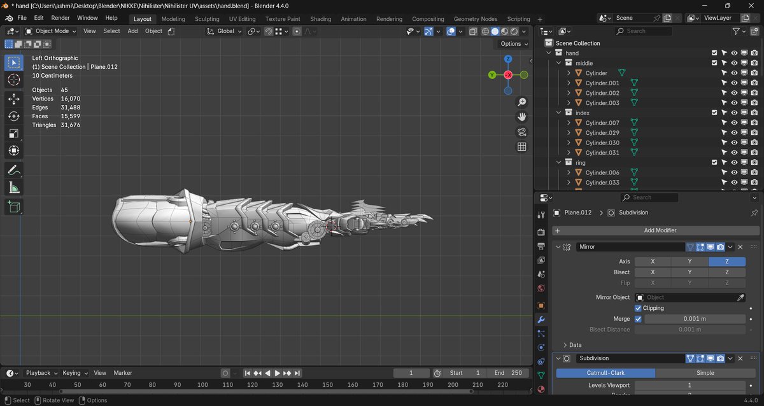This screenshot has height=406, width=764.
Task: Click the viewport zoom magnifier icon
Action: (522, 102)
